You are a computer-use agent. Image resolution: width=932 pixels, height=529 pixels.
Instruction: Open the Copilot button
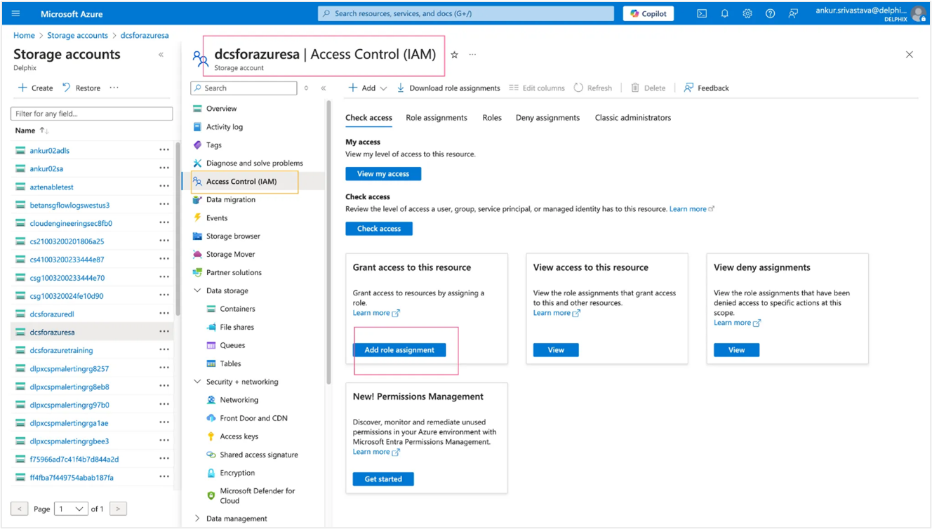[648, 13]
